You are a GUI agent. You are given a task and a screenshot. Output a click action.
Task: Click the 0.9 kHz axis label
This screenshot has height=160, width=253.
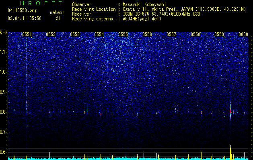[x=4, y=92]
